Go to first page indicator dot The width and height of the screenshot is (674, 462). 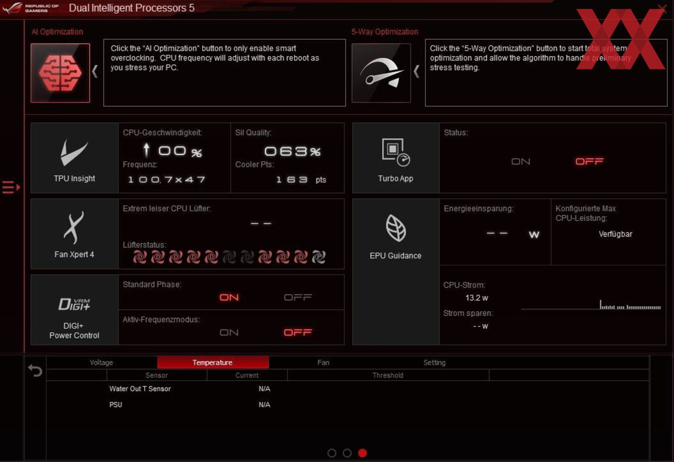pyautogui.click(x=332, y=453)
